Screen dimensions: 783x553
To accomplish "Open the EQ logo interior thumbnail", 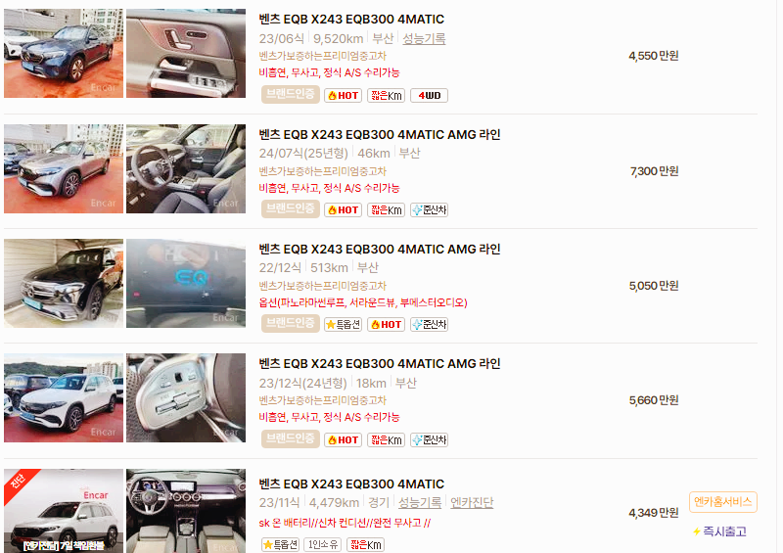I will [x=186, y=283].
